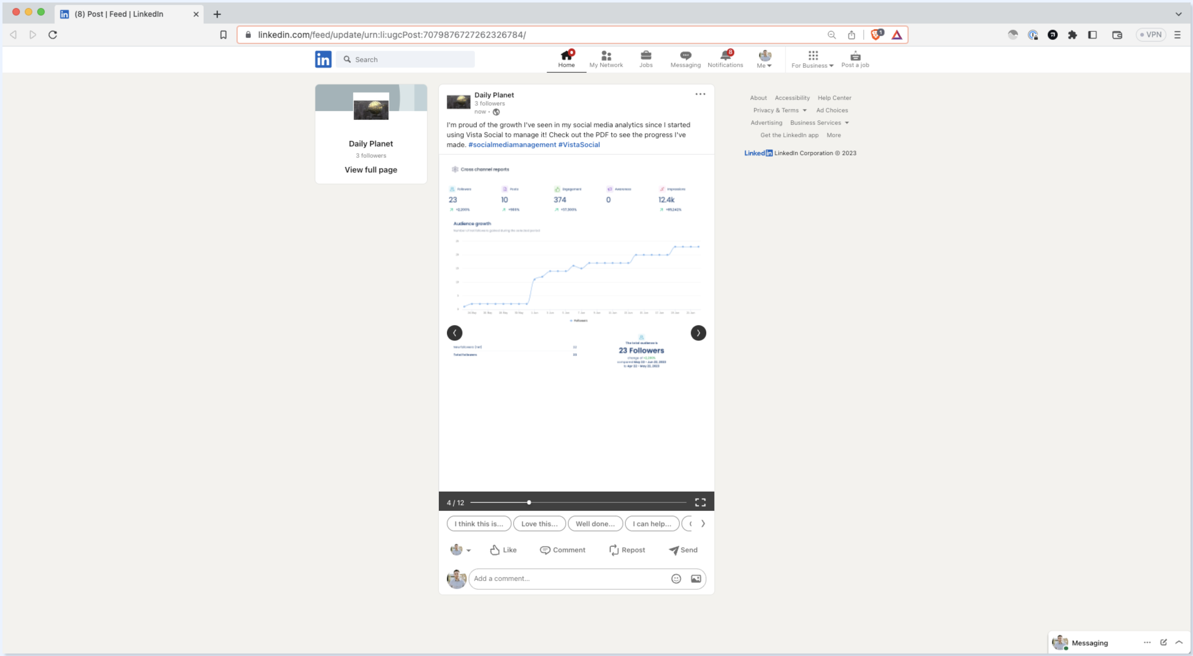View Notifications in the nav bar

(x=725, y=59)
